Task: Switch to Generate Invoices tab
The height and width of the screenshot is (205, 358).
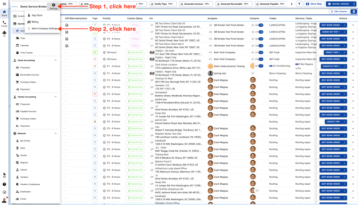Action: click(x=196, y=4)
